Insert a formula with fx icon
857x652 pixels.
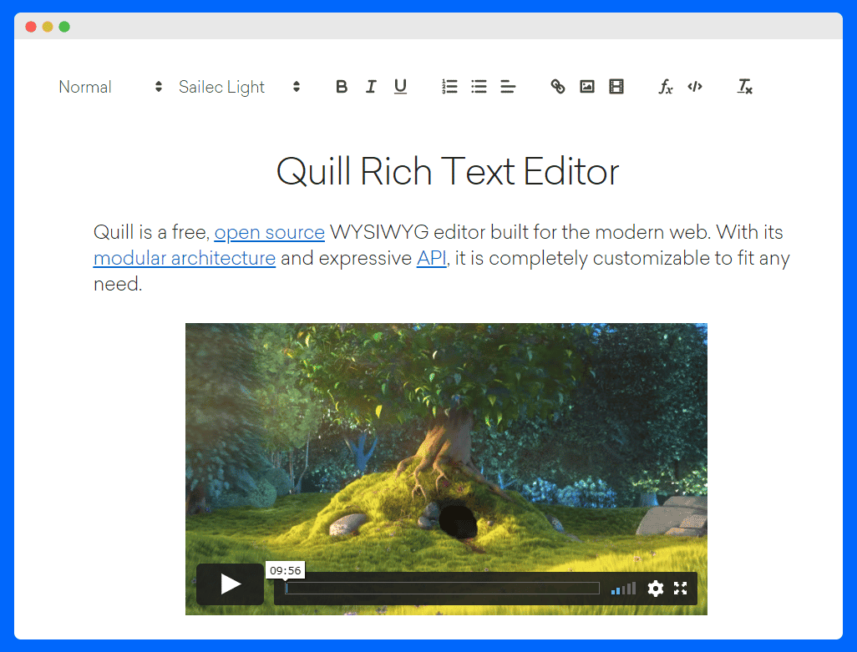[x=666, y=87]
